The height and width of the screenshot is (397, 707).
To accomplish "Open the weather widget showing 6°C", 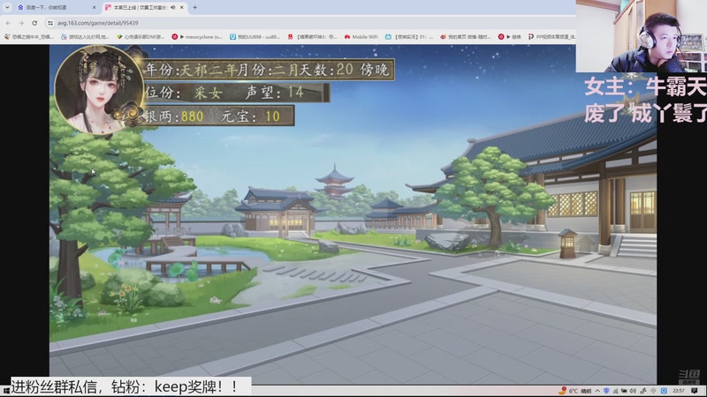I will [x=575, y=391].
